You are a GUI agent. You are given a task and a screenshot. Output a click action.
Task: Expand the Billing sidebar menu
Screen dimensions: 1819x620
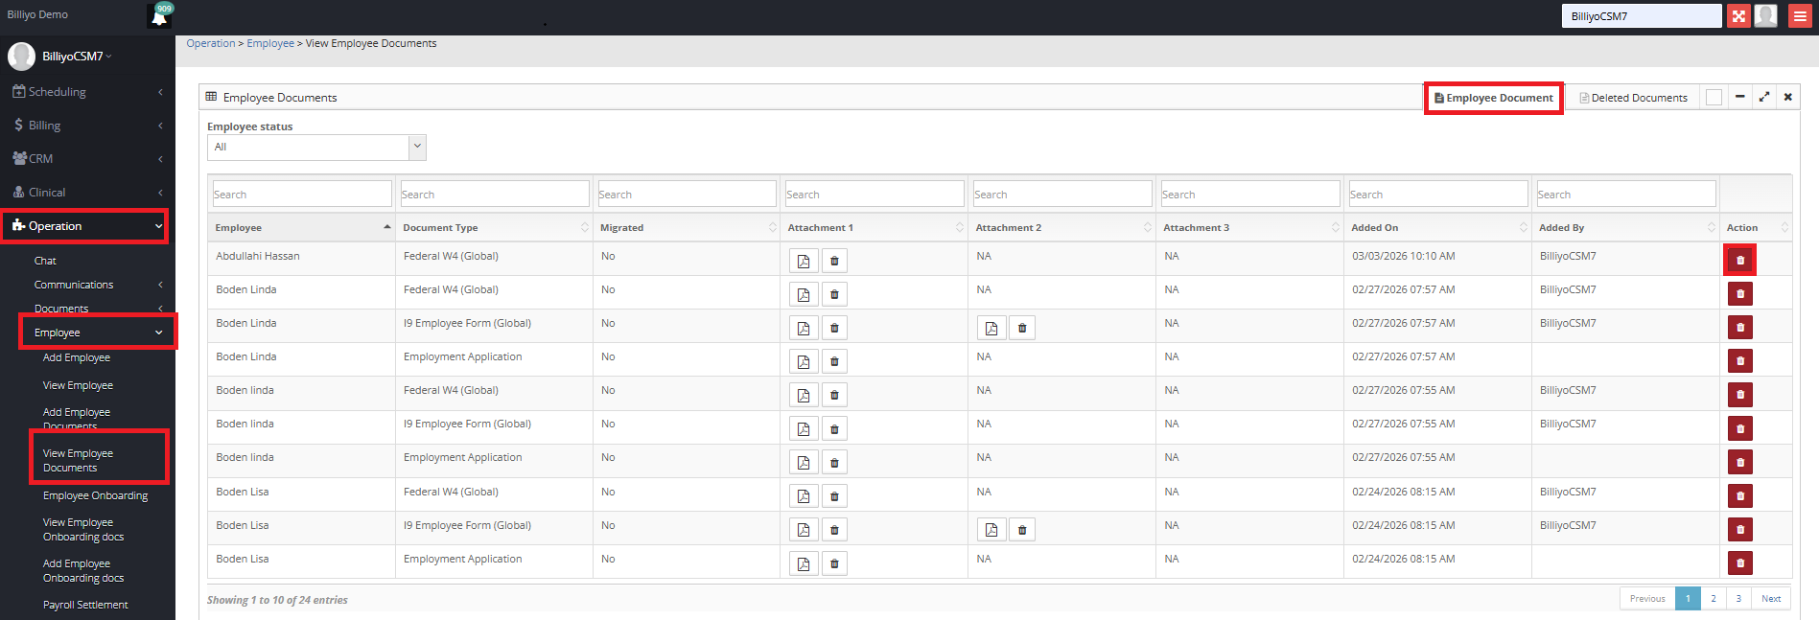87,126
